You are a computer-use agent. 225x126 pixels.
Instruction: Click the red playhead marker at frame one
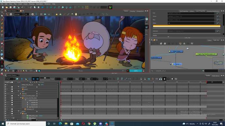pos(61,82)
